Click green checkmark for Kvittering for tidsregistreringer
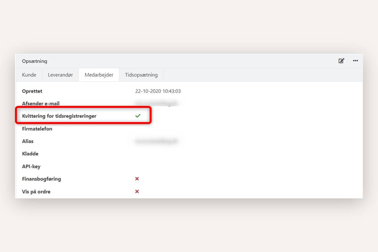Viewport: 378px width, 252px height. [x=137, y=116]
